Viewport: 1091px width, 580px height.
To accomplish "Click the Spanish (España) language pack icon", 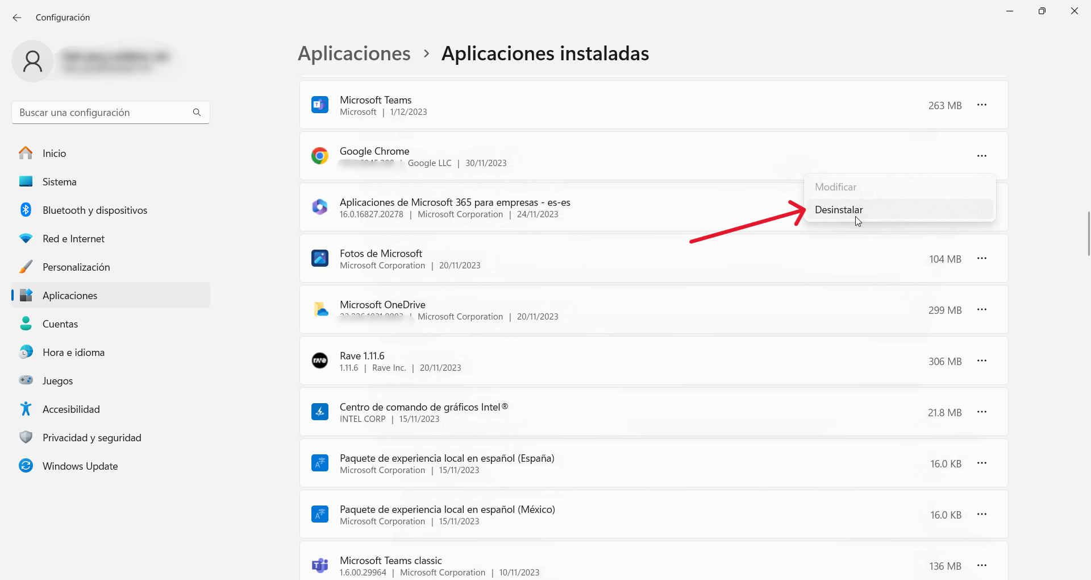I will click(320, 463).
